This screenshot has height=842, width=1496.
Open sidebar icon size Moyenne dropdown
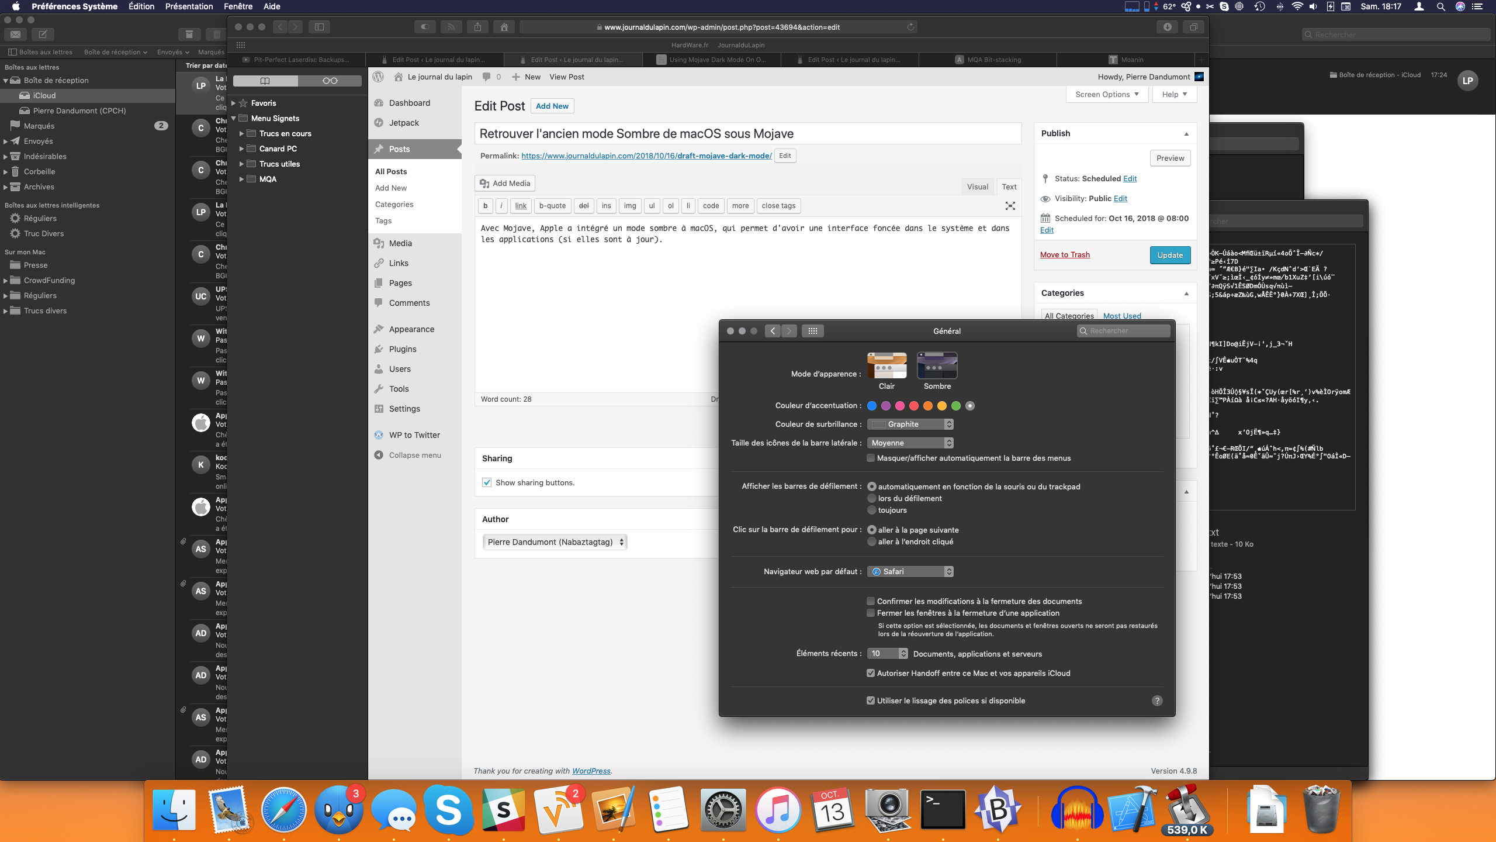[910, 443]
